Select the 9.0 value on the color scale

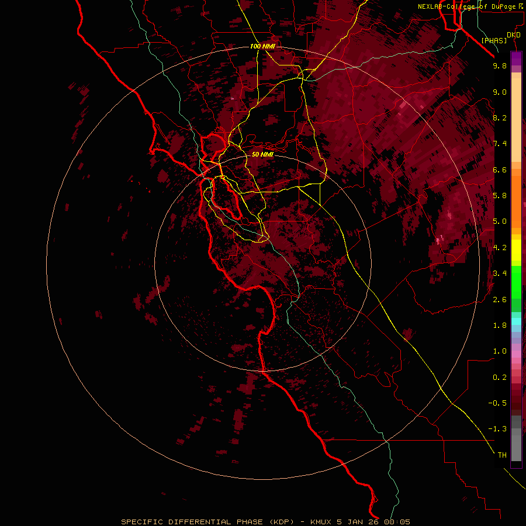click(x=500, y=92)
